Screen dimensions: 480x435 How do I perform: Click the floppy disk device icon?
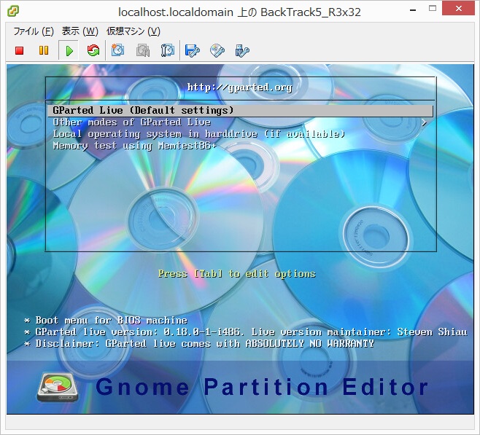pyautogui.click(x=193, y=51)
